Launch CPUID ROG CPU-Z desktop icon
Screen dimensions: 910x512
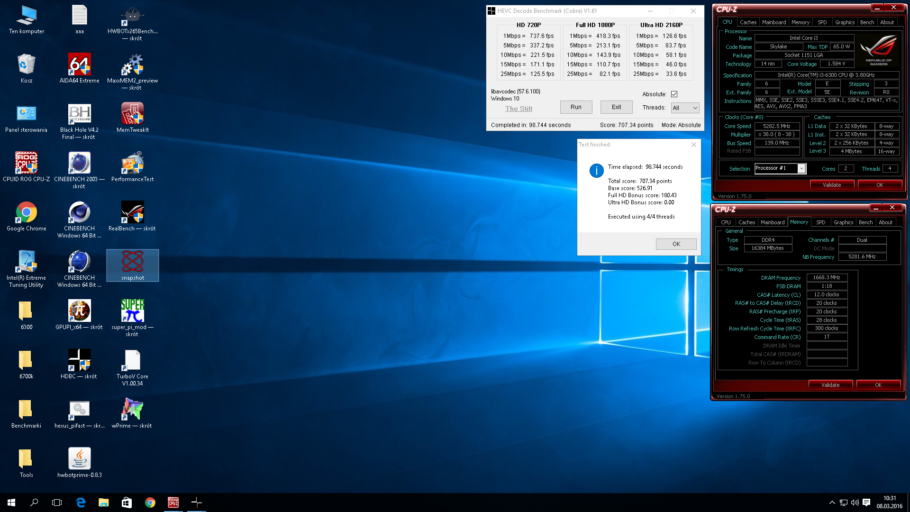[27, 167]
